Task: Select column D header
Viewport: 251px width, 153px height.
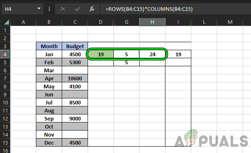Action: (x=100, y=22)
